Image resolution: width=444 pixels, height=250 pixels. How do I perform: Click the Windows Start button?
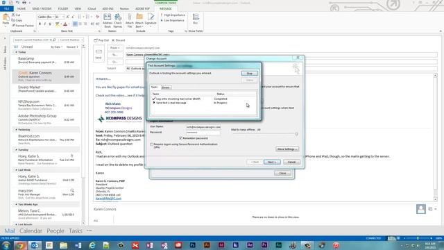(x=6, y=245)
